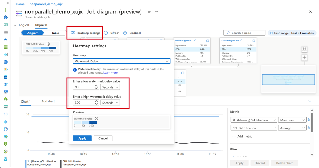Select the Physical tab
Viewport: 319px width, 168px height.
pos(41,25)
